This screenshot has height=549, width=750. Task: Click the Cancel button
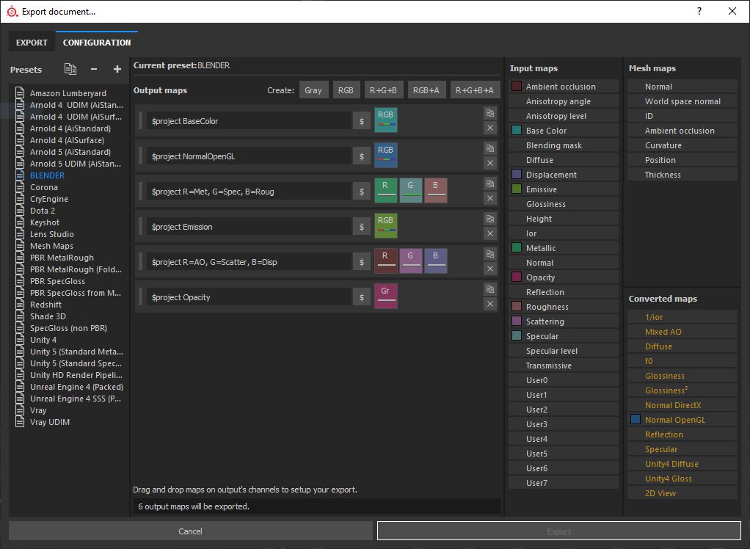pos(190,531)
